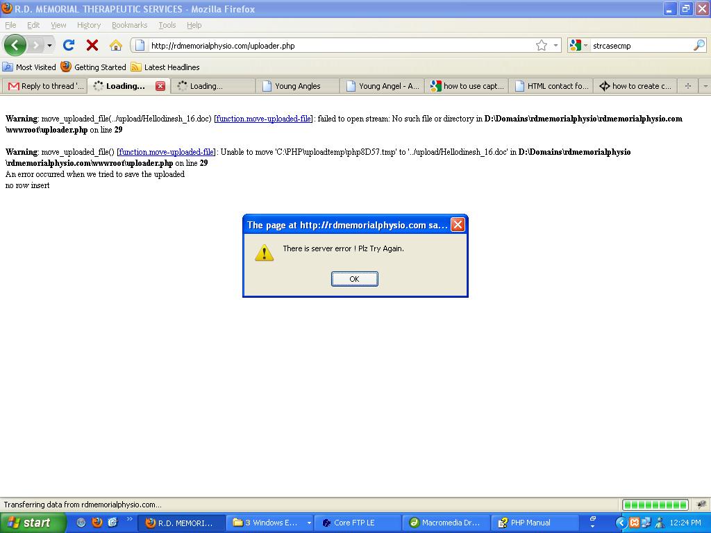The image size is (711, 533).
Task: Switch to Macromedia Dreamweaver taskbar button
Action: coord(446,523)
